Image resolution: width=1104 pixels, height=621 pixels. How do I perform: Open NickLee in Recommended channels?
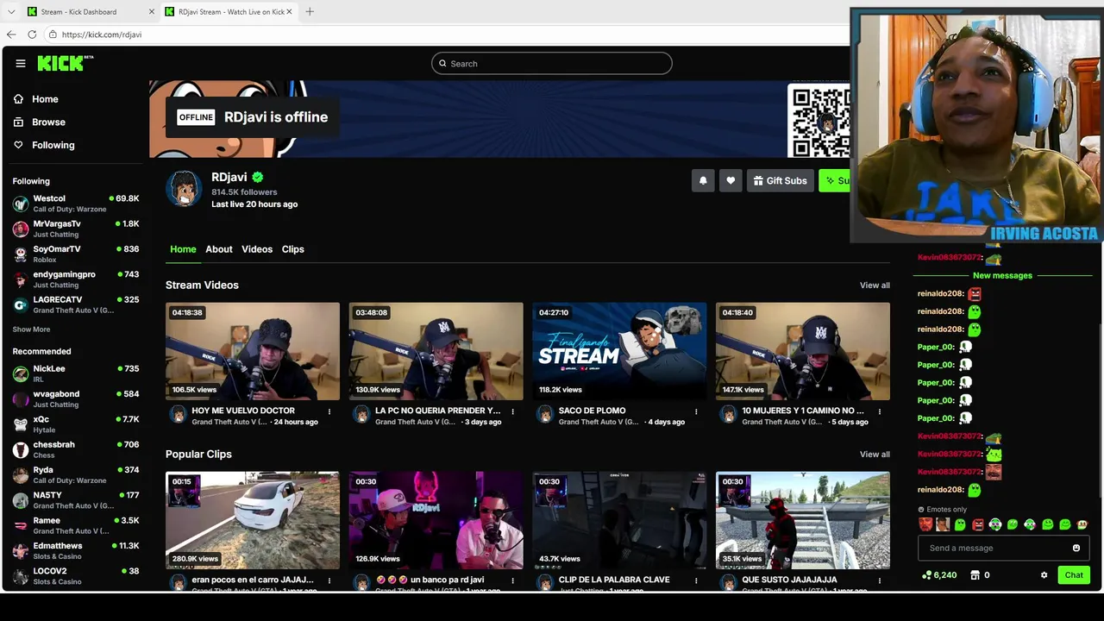click(76, 373)
